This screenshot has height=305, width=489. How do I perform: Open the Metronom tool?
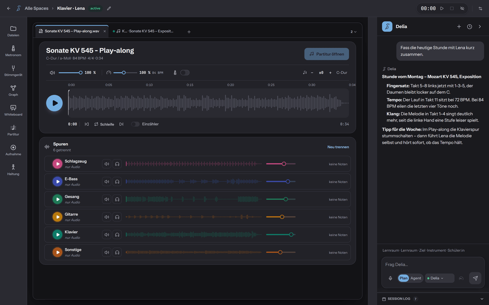13,51
